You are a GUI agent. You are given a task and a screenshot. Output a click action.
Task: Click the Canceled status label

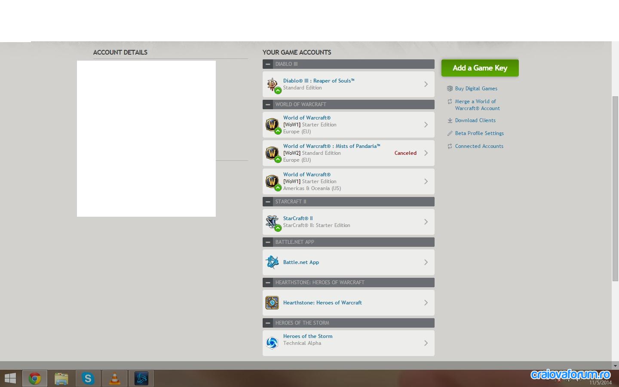(x=405, y=153)
